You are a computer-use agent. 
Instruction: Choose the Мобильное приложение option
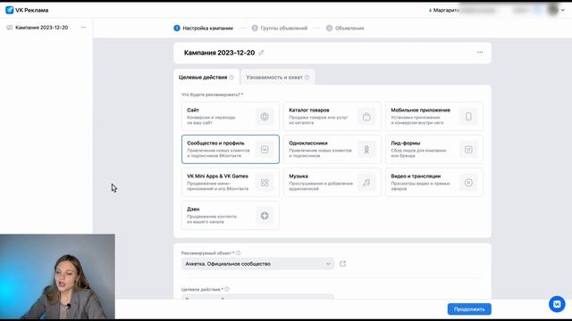pyautogui.click(x=434, y=117)
